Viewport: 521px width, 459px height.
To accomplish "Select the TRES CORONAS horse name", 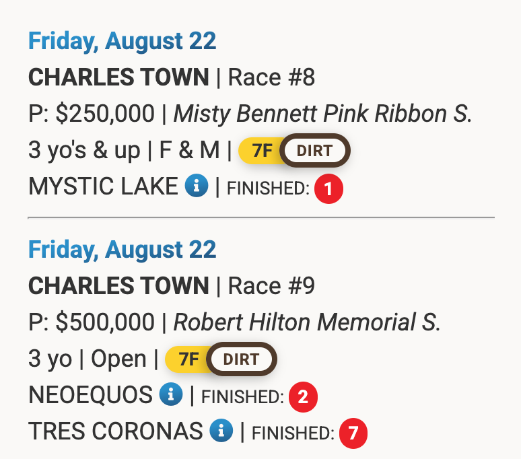I will pos(115,430).
